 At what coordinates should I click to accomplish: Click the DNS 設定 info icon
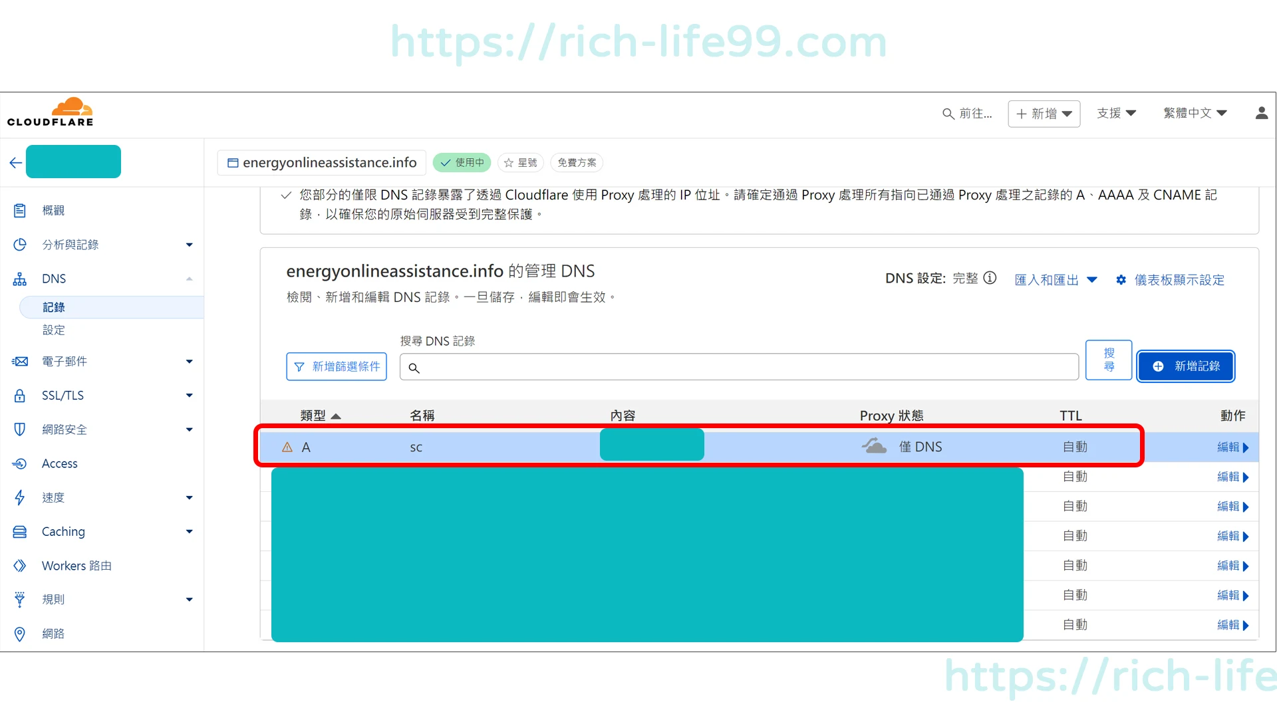pos(990,279)
